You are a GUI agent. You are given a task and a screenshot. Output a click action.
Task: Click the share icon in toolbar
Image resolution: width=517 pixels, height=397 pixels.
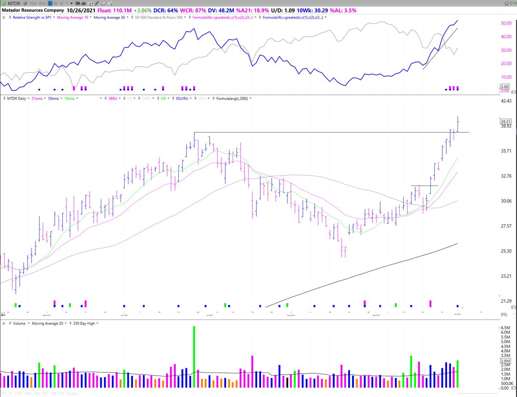110,3
